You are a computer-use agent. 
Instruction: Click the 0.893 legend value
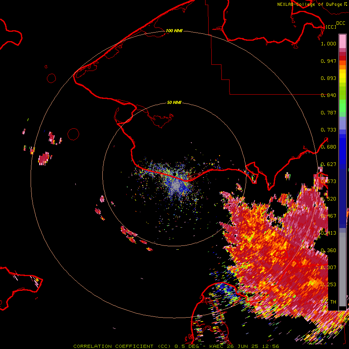328,78
